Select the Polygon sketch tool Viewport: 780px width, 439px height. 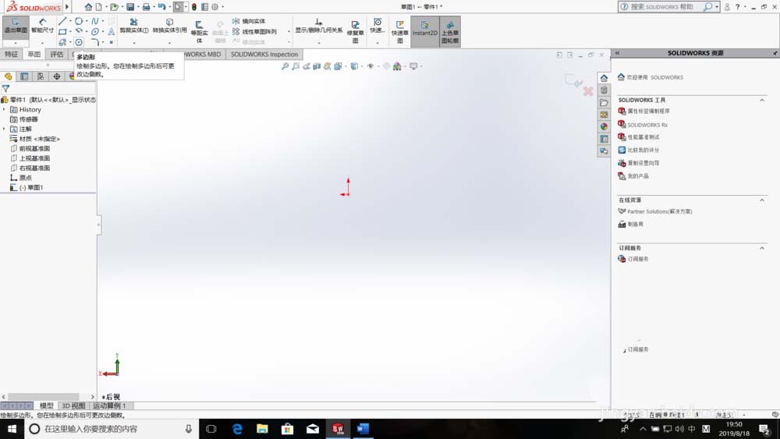(x=79, y=42)
